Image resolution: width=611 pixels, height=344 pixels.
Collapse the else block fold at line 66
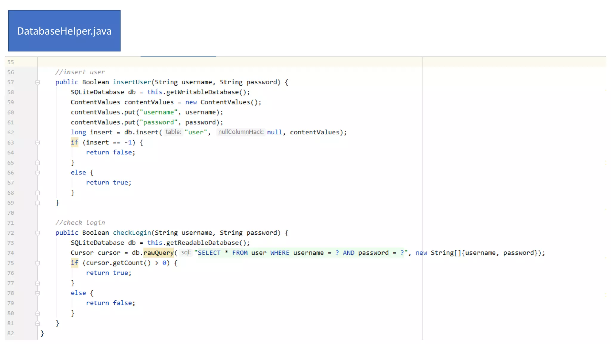point(38,173)
